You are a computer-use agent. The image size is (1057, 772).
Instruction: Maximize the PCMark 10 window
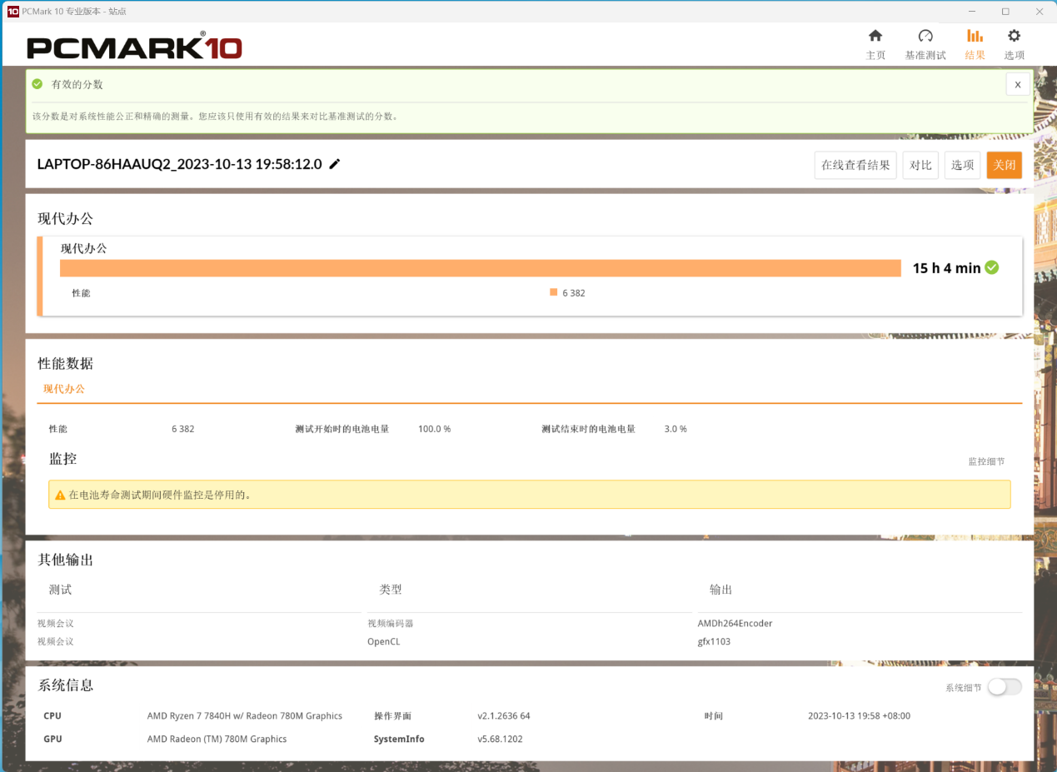1005,11
